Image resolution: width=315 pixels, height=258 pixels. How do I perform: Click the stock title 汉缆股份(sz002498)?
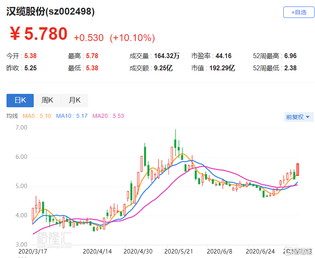pyautogui.click(x=50, y=11)
